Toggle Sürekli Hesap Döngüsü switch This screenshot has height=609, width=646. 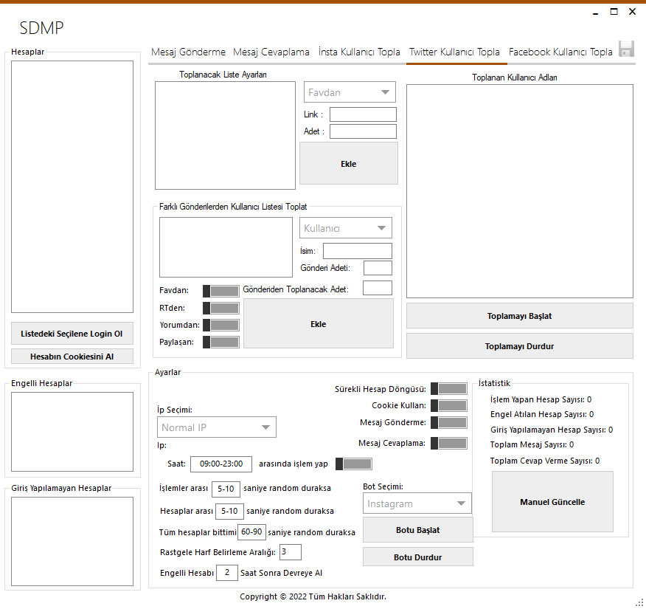click(448, 388)
